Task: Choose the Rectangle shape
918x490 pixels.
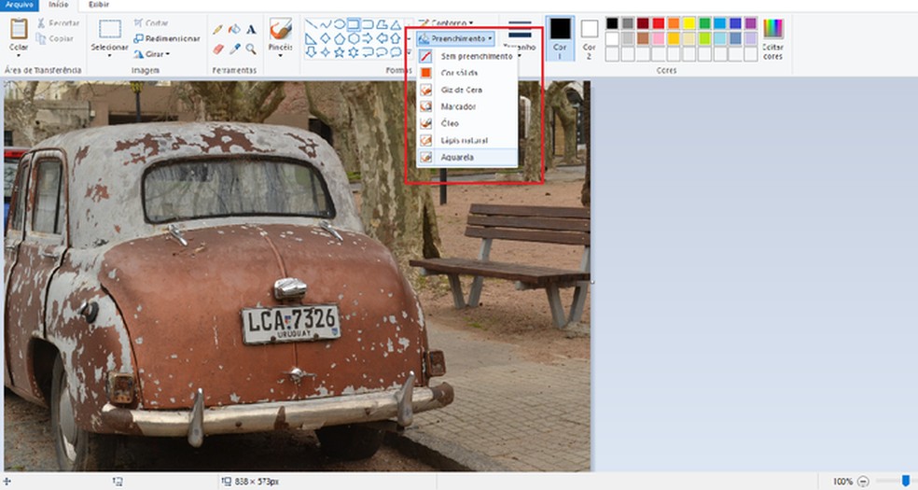Action: (x=353, y=24)
